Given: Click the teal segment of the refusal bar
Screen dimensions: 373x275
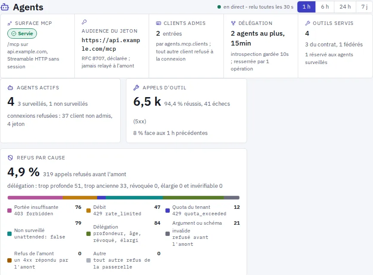Looking at the screenshot, I should [x=135, y=198].
